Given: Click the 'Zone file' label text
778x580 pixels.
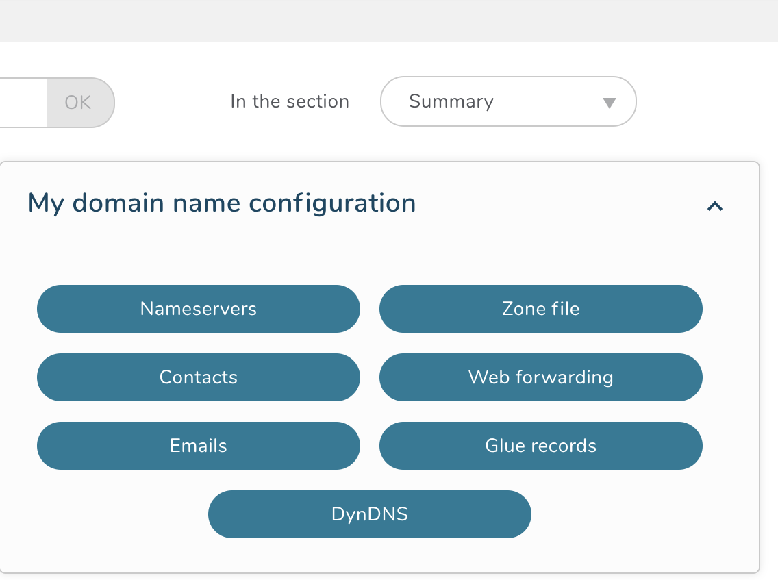Looking at the screenshot, I should [540, 309].
